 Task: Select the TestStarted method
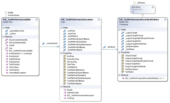point(14,70)
